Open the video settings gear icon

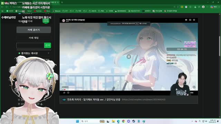194,20
